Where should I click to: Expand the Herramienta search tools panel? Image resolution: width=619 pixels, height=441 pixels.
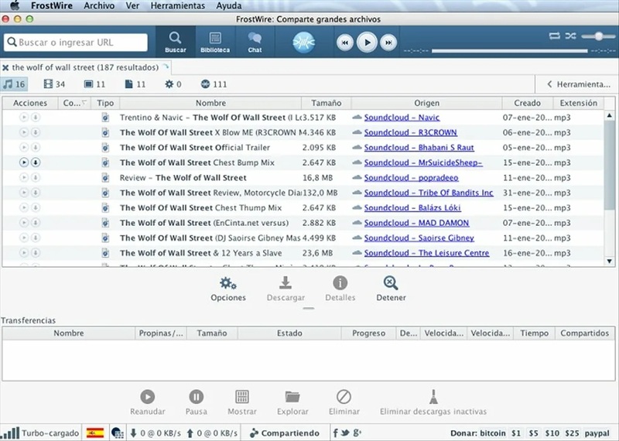577,84
